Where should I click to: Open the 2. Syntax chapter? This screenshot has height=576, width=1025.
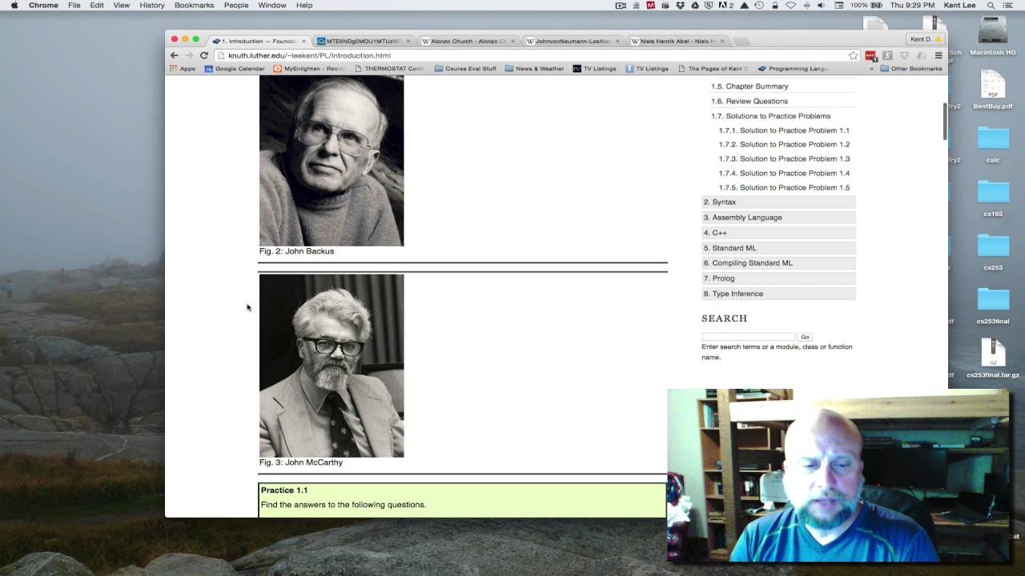click(x=778, y=202)
